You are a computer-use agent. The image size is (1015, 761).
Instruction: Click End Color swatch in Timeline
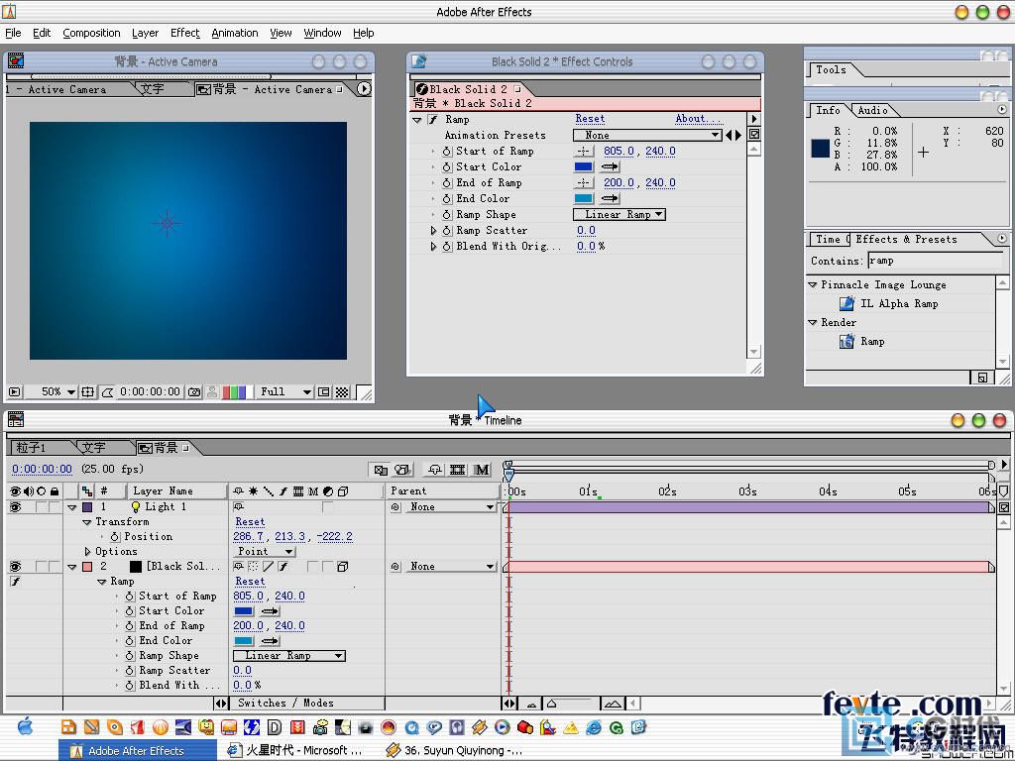244,641
